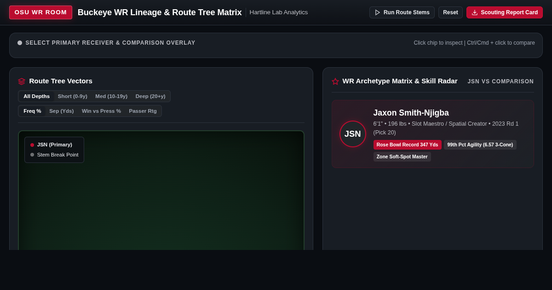Switch to Short (0-9y) depth tab
Screen dimensions: 552x290
click(73, 96)
